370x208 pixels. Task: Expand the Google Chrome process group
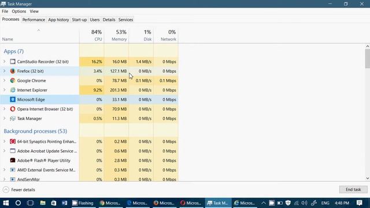(4, 80)
